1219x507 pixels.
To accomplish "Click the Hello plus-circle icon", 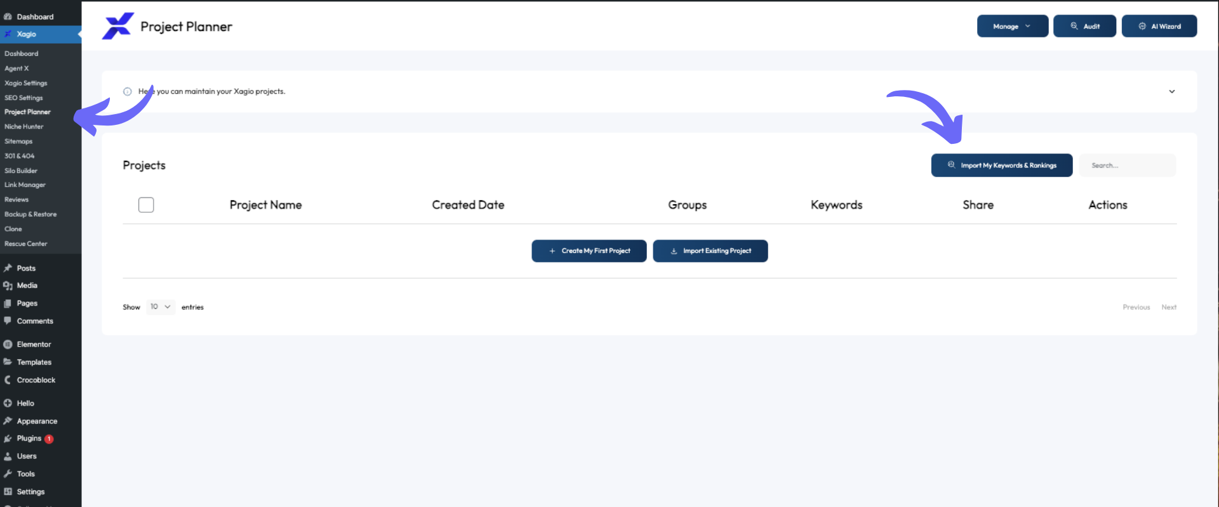I will (8, 403).
